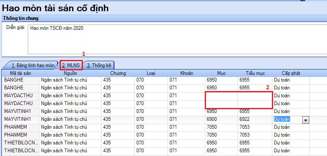327x156 pixels.
Task: Select the Mục cell showing 6900
Action: point(221,119)
